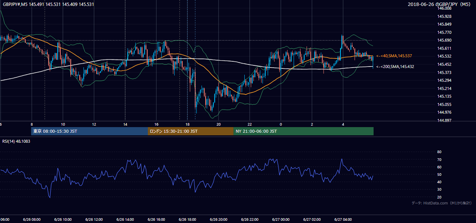The width and height of the screenshot is (476, 223).
Task: Click the 6/26 20:00 time axis label
Action: 219,220
